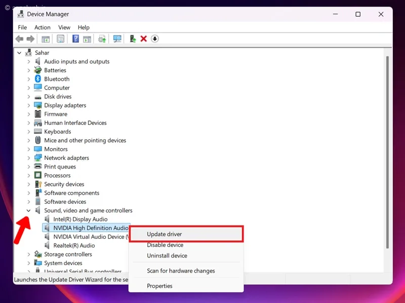Click the Scan for hardware changes icon
The image size is (405, 303).
point(117,39)
